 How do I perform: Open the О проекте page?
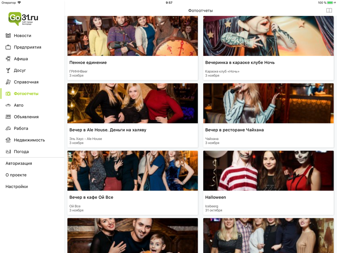(16, 175)
